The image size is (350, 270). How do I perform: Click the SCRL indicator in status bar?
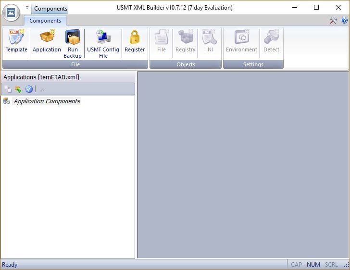pos(331,265)
